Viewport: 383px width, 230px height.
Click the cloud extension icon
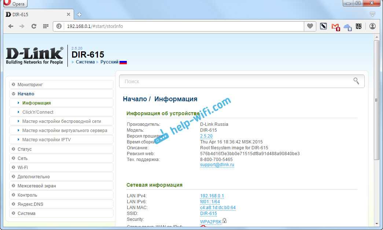[x=347, y=26]
